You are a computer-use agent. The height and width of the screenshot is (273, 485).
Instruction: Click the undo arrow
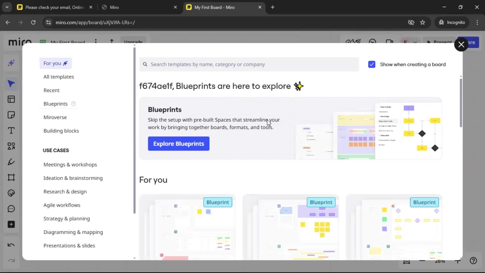pos(11,245)
